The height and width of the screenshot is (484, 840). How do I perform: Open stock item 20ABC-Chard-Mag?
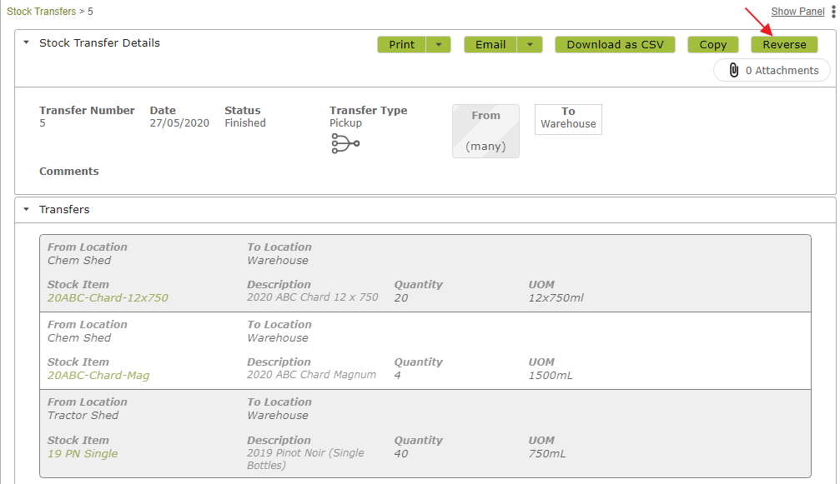(98, 376)
